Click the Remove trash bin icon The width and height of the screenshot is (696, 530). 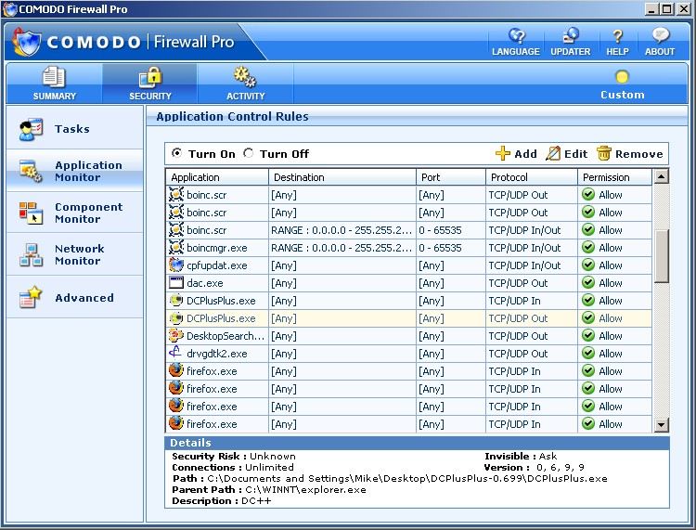[603, 153]
